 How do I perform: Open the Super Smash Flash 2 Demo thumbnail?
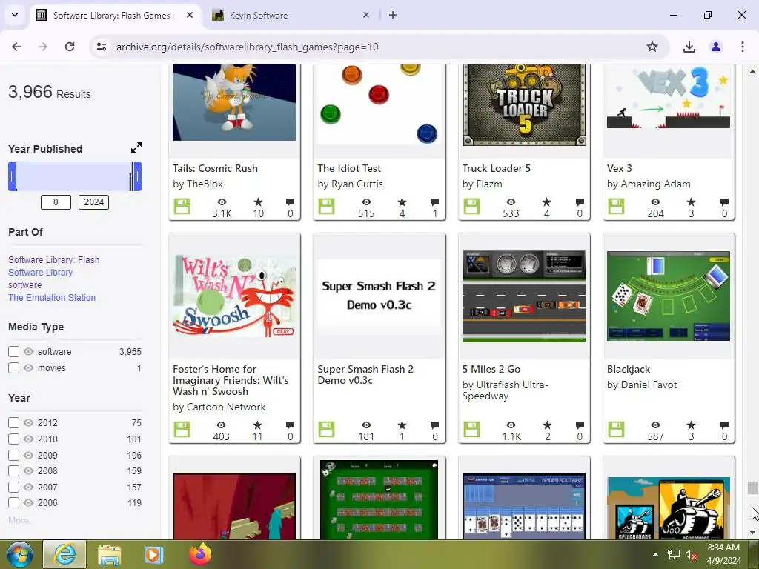(x=379, y=296)
